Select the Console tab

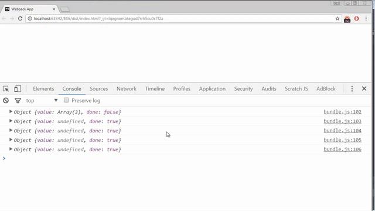pyautogui.click(x=71, y=89)
